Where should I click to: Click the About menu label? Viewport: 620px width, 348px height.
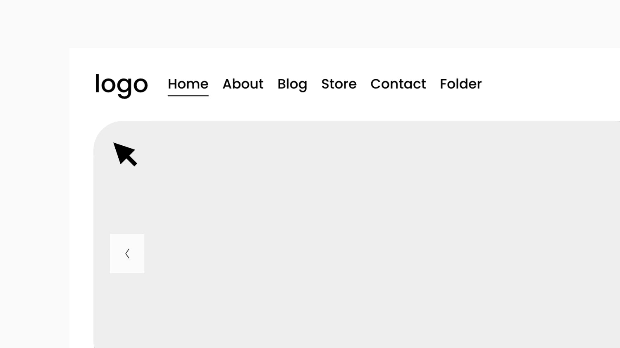pyautogui.click(x=243, y=84)
